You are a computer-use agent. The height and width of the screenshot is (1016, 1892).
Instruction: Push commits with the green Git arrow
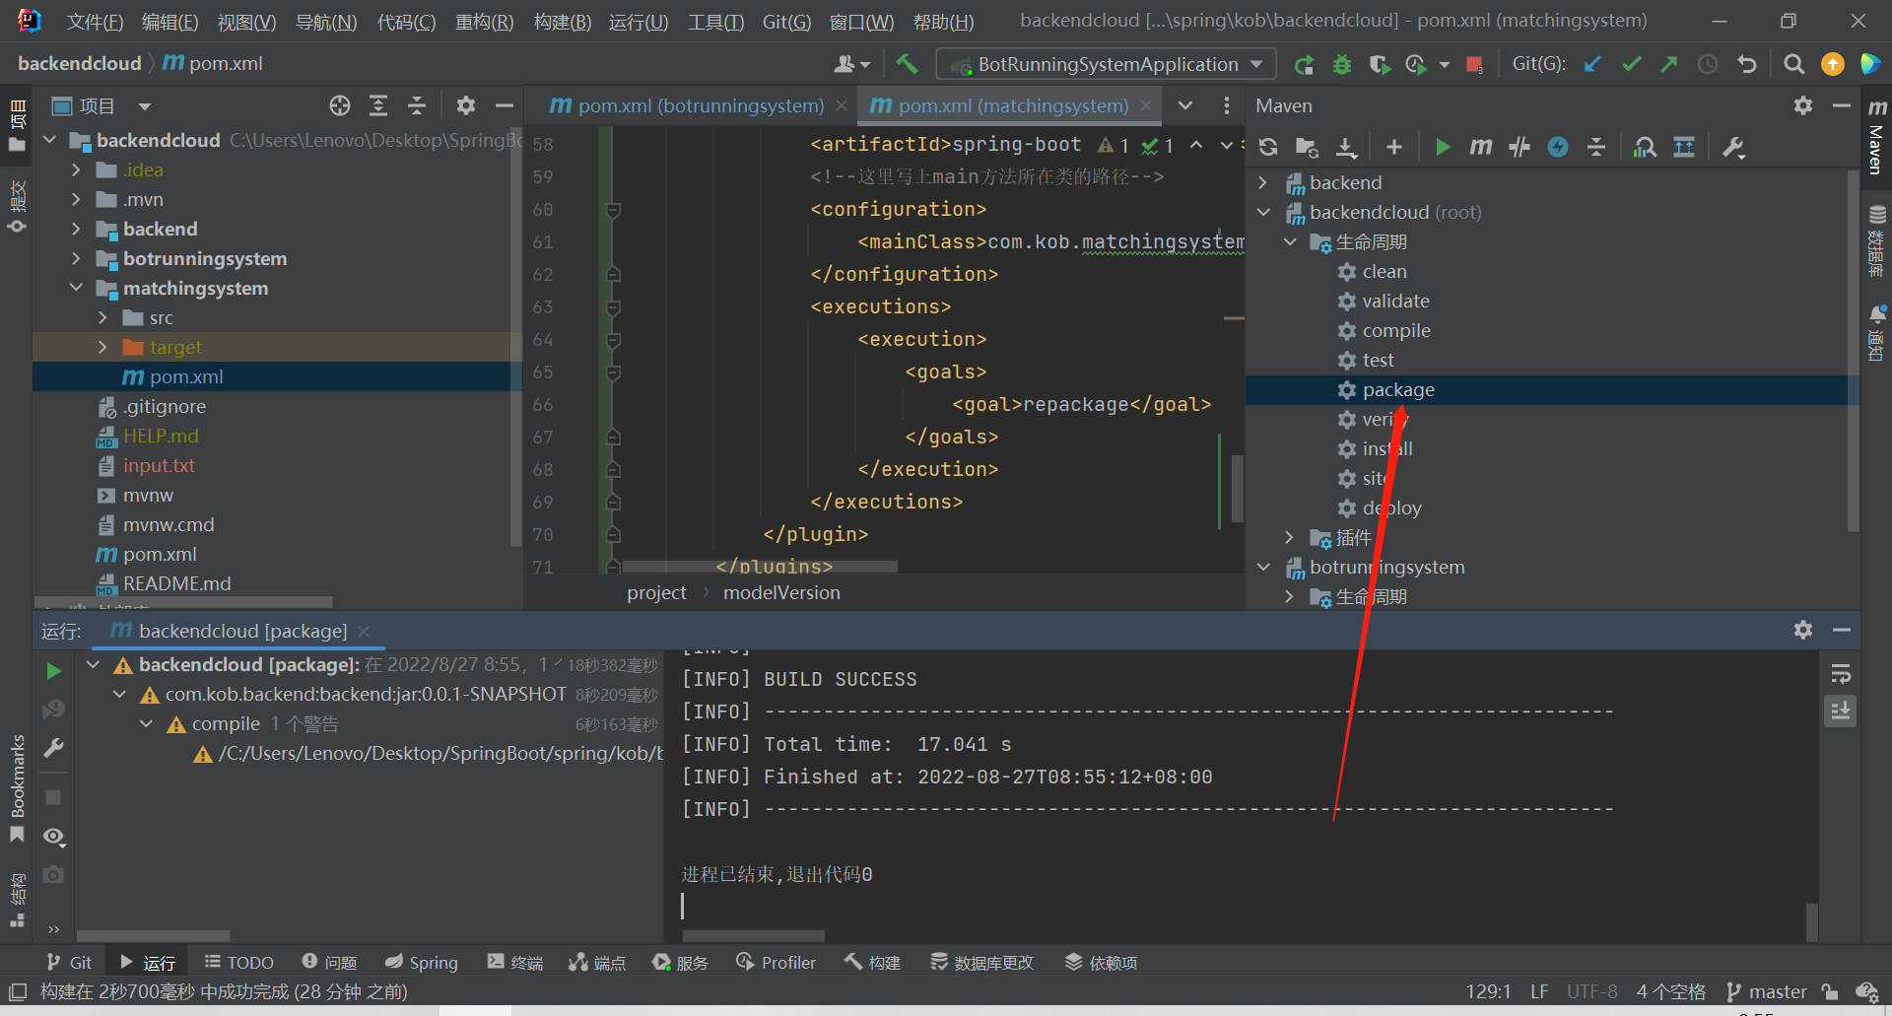(x=1669, y=63)
